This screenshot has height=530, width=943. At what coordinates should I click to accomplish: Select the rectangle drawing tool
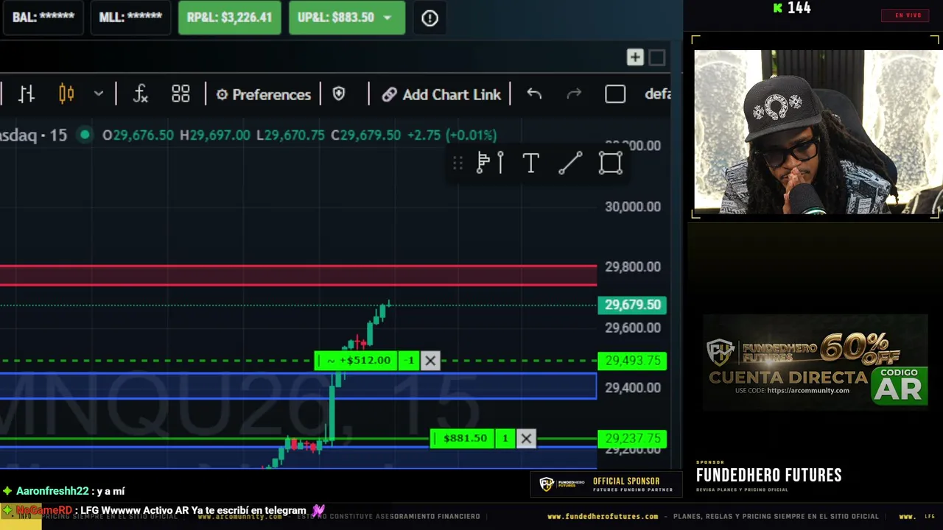611,163
